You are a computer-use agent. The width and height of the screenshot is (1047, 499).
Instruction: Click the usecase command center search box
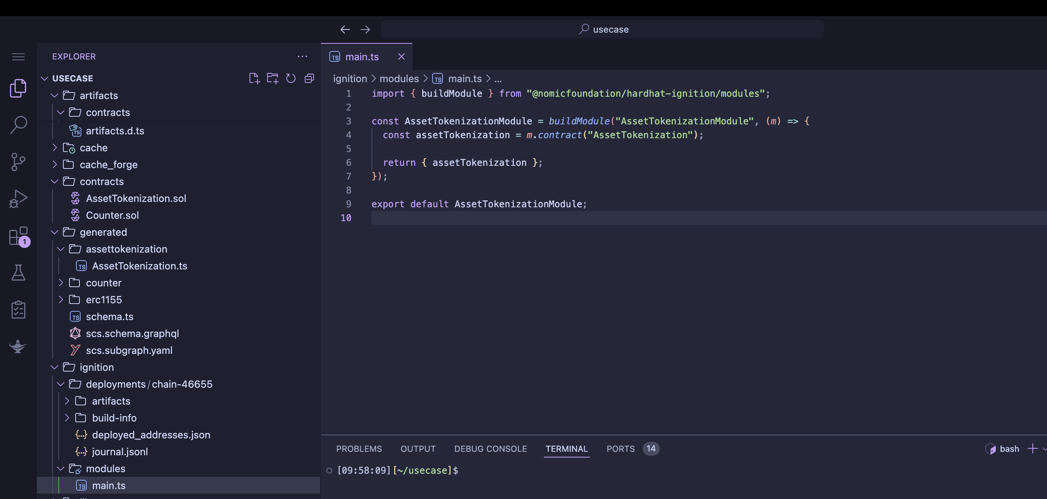pyautogui.click(x=602, y=29)
